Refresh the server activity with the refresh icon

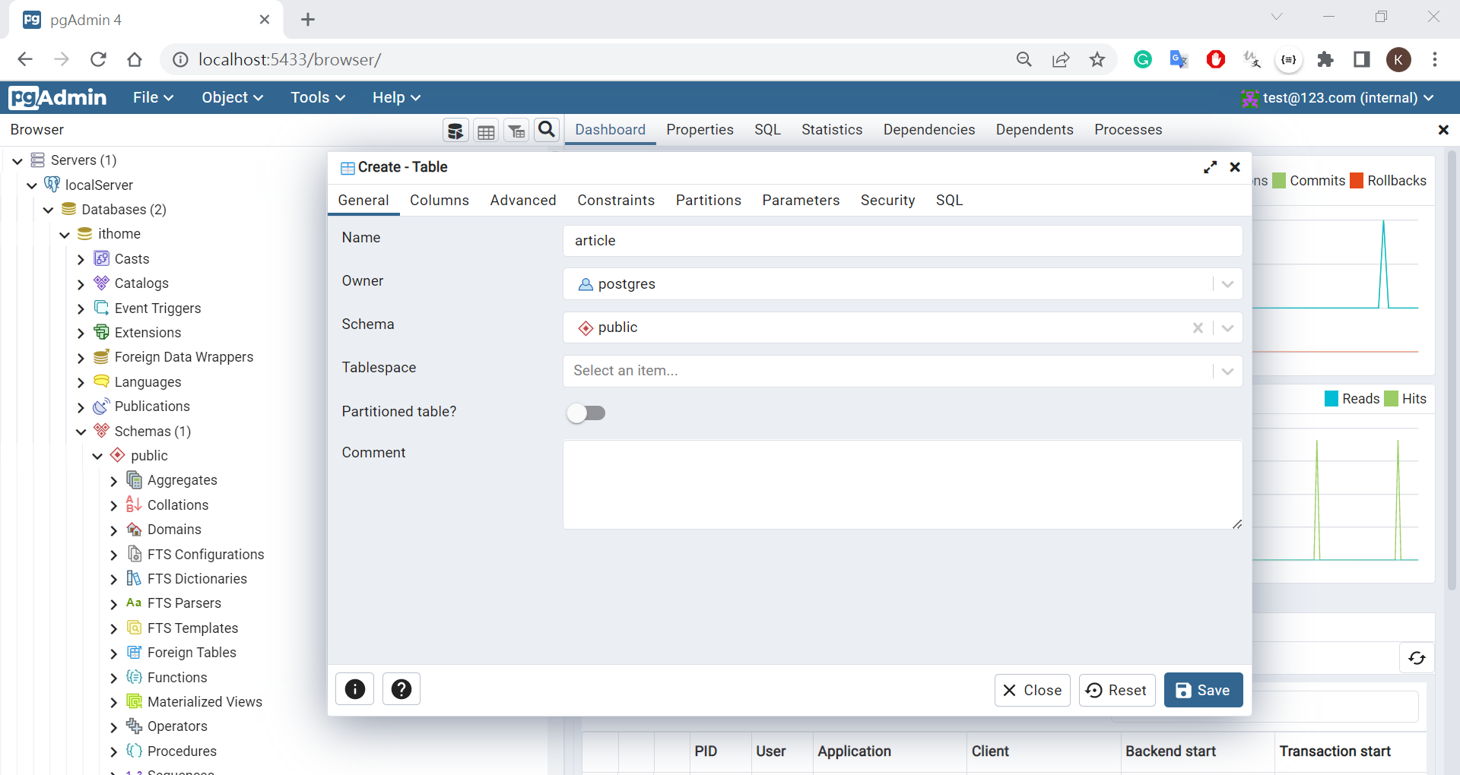click(x=1417, y=658)
